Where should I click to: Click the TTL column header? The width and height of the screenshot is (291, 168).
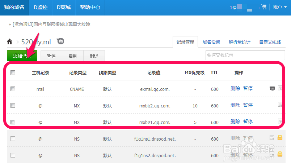tap(214, 72)
